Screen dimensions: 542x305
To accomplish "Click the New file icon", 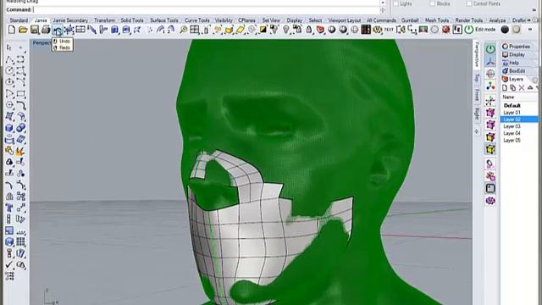I will (x=12, y=30).
